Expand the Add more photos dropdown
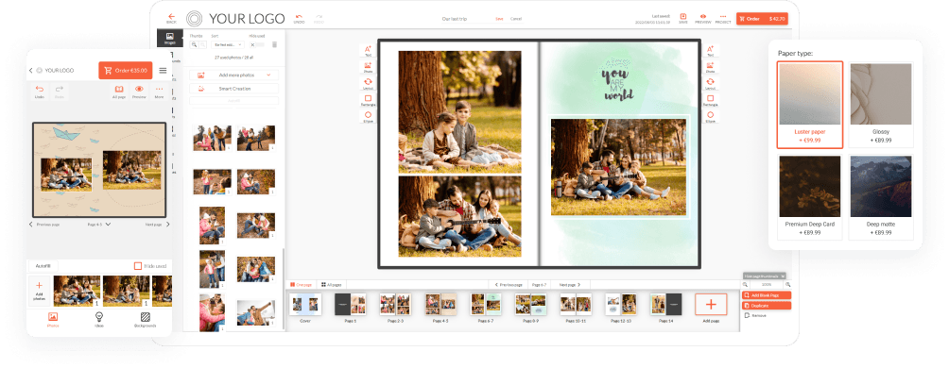949x368 pixels. [234, 75]
